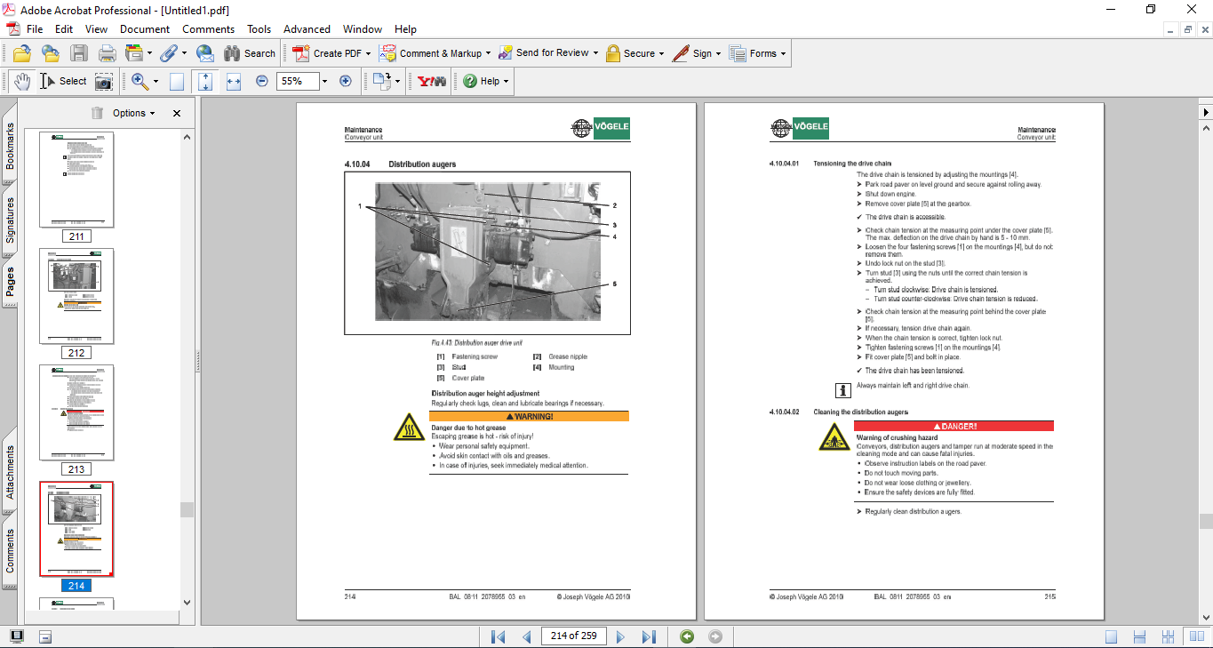This screenshot has width=1213, height=648.
Task: Click the zoom out minus button
Action: click(262, 81)
